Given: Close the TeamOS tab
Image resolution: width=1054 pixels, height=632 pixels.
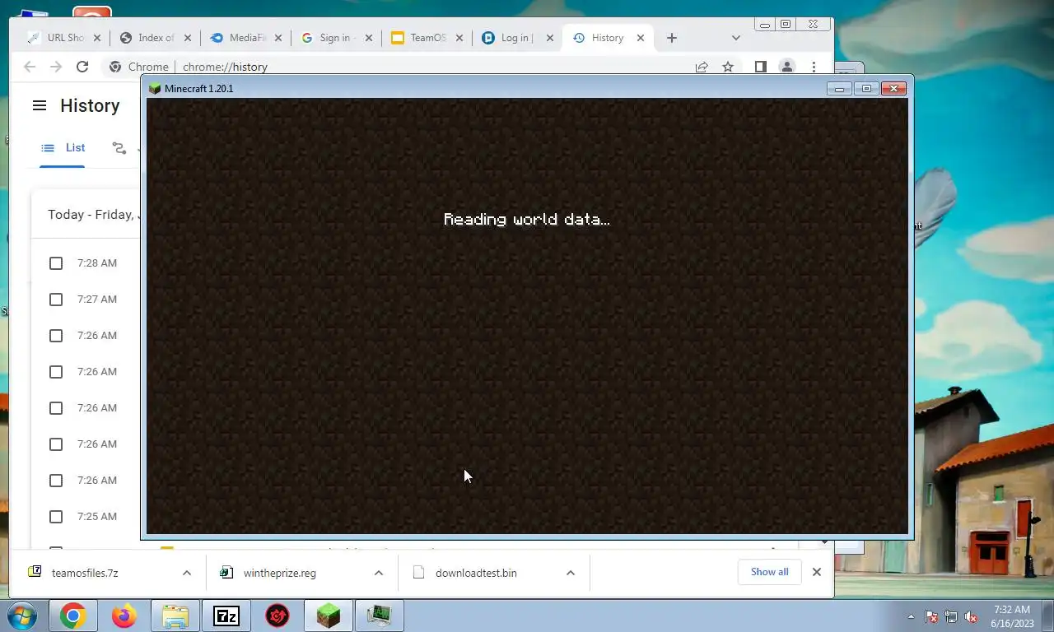Looking at the screenshot, I should (x=459, y=38).
